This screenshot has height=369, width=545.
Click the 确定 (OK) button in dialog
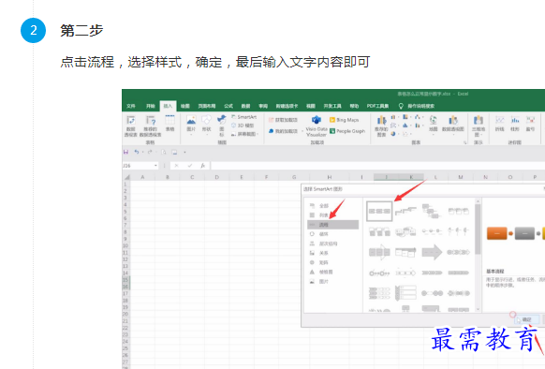(527, 319)
